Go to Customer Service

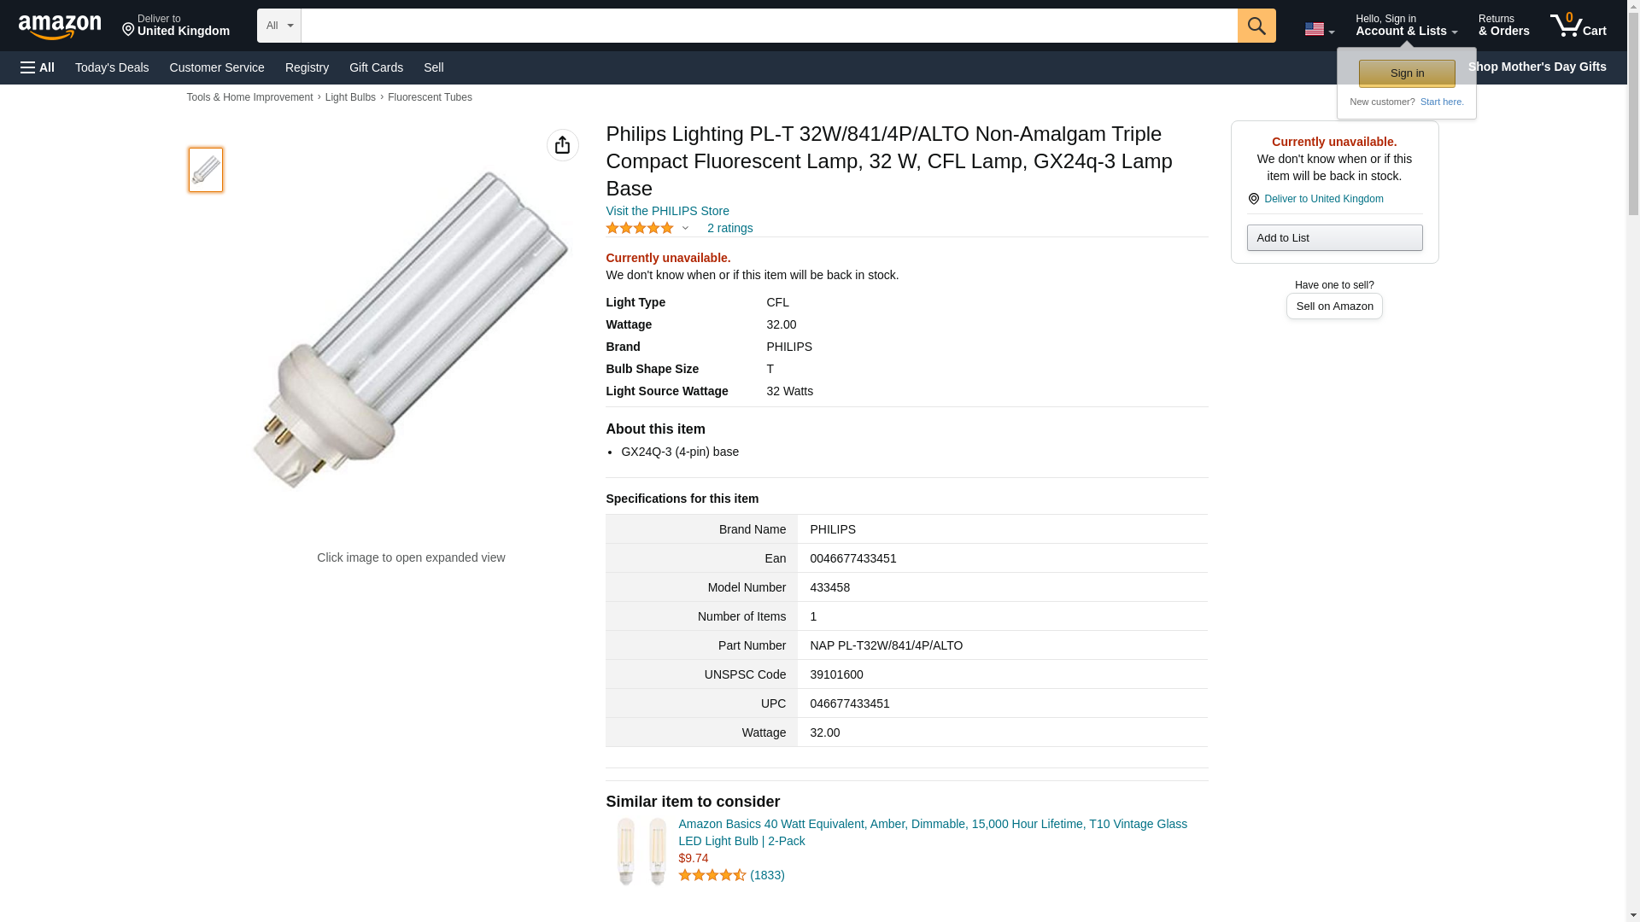[217, 67]
